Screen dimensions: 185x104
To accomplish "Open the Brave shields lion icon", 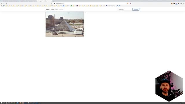I will tap(128, 3).
